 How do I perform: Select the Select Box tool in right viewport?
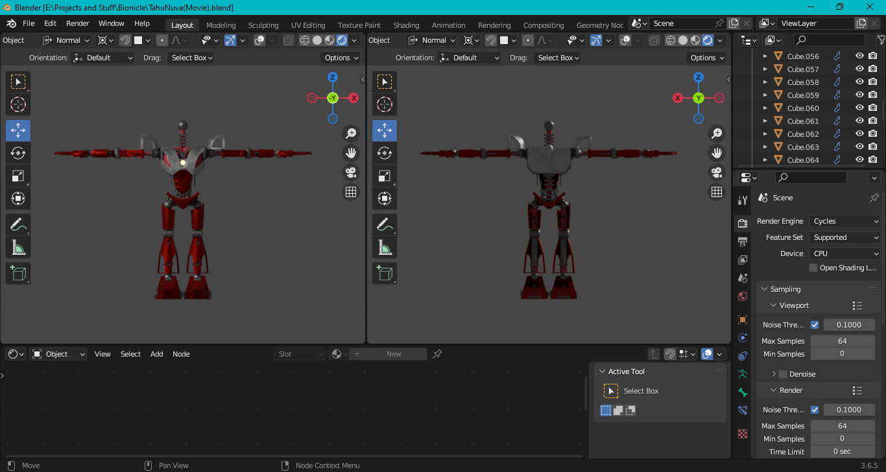click(385, 82)
